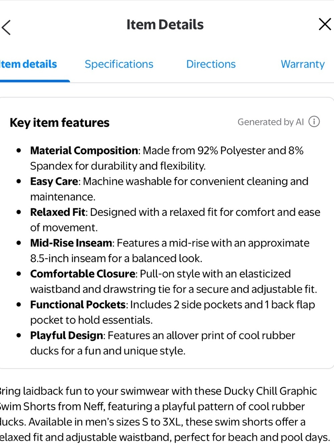This screenshot has height=446, width=334.
Task: Select the Playful Design feature line
Action: tap(163, 343)
